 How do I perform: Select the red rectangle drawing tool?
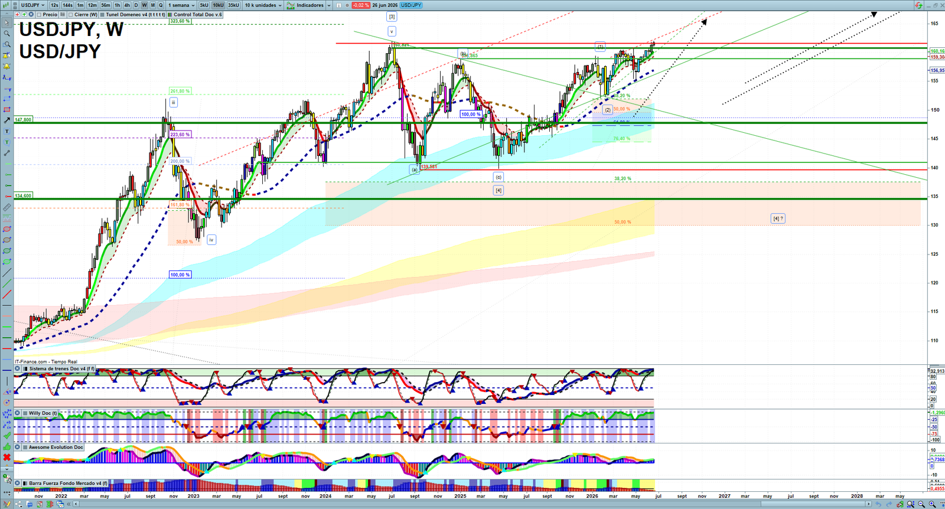7,110
